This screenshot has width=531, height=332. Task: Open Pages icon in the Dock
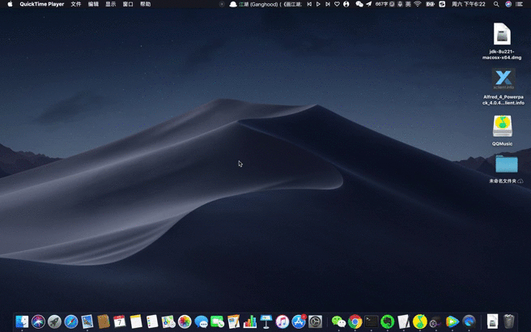[234, 321]
